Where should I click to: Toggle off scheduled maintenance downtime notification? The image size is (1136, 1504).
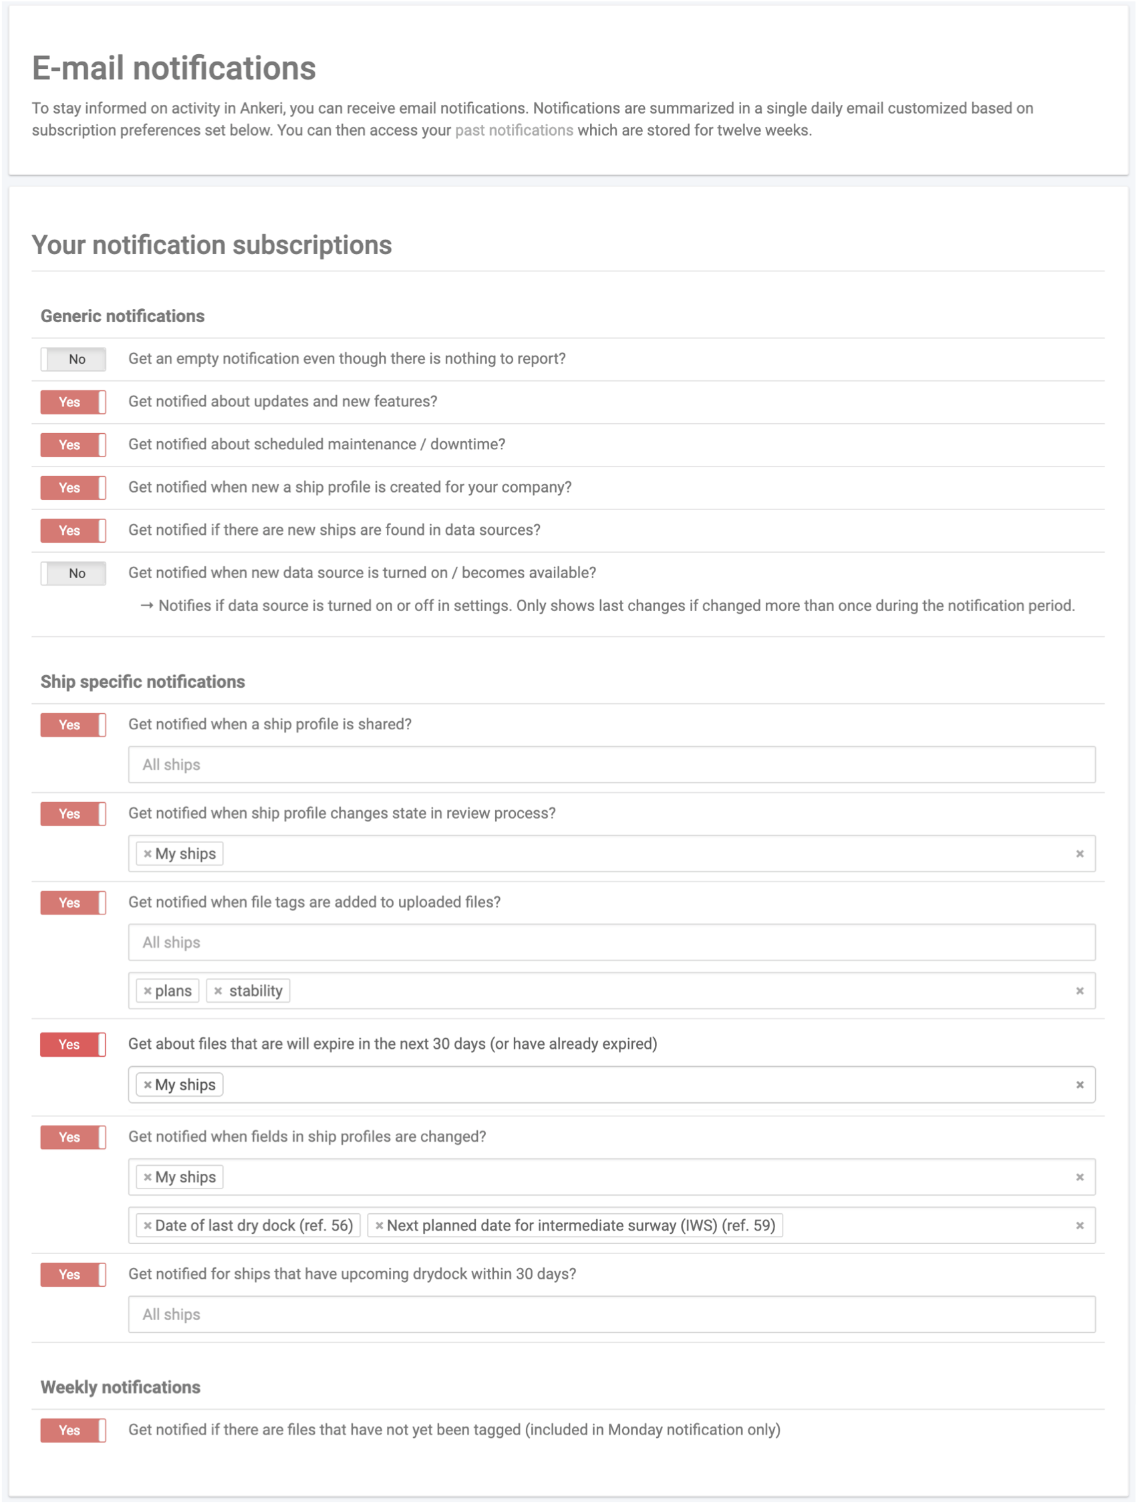click(x=74, y=445)
